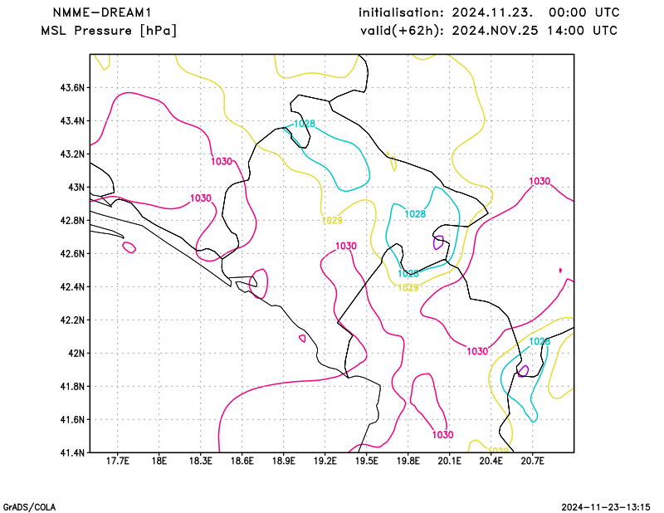
Task: Select the 42.2N latitude label
Action: tap(72, 320)
